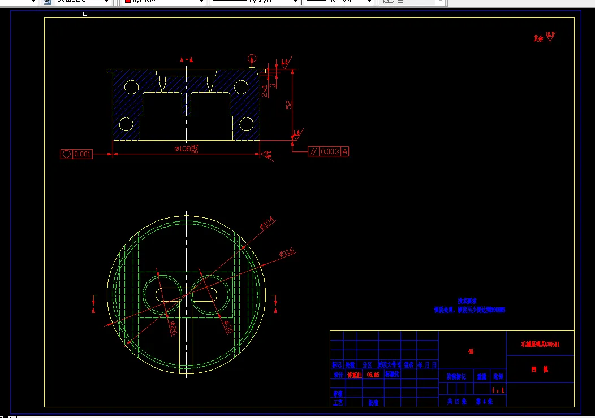Select the circled datum A symbol above the section
The image size is (595, 418).
(x=252, y=59)
